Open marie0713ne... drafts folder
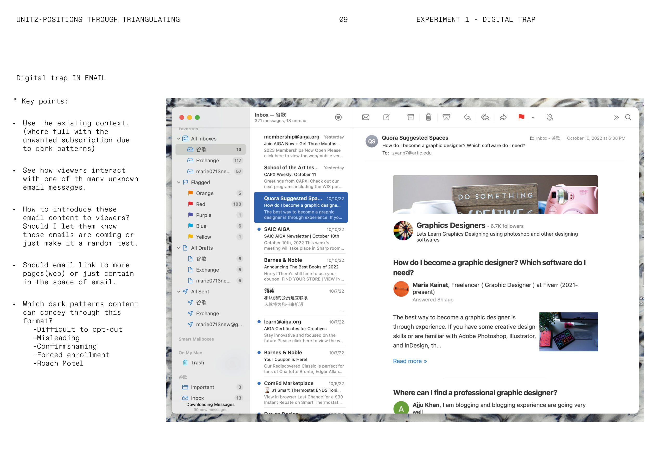666x457 pixels. point(211,281)
